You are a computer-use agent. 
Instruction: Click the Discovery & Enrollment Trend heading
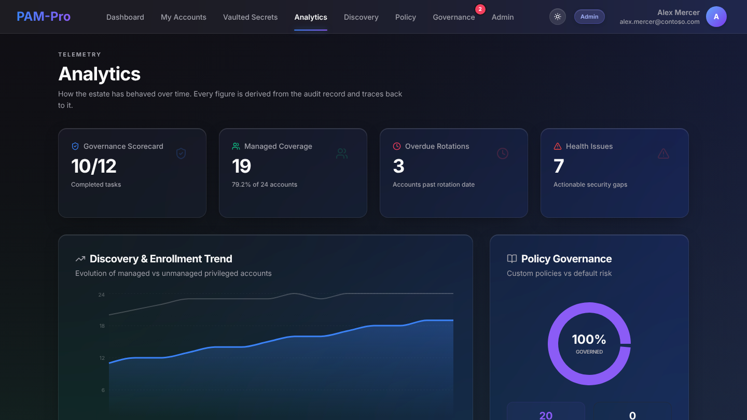tap(161, 259)
